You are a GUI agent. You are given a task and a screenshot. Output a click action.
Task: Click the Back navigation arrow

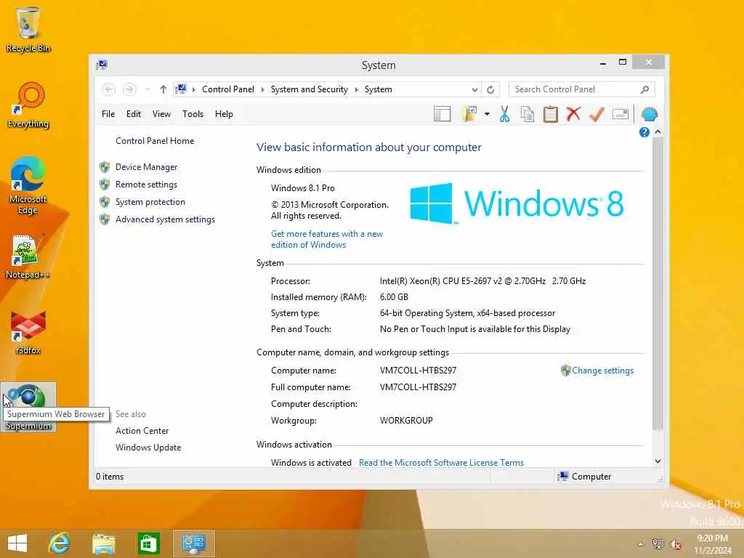coord(109,89)
